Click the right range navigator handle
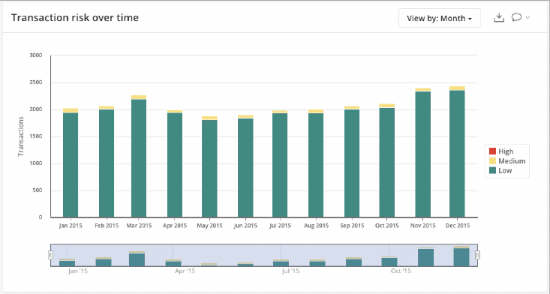Screen dimensions: 550x294 point(477,255)
